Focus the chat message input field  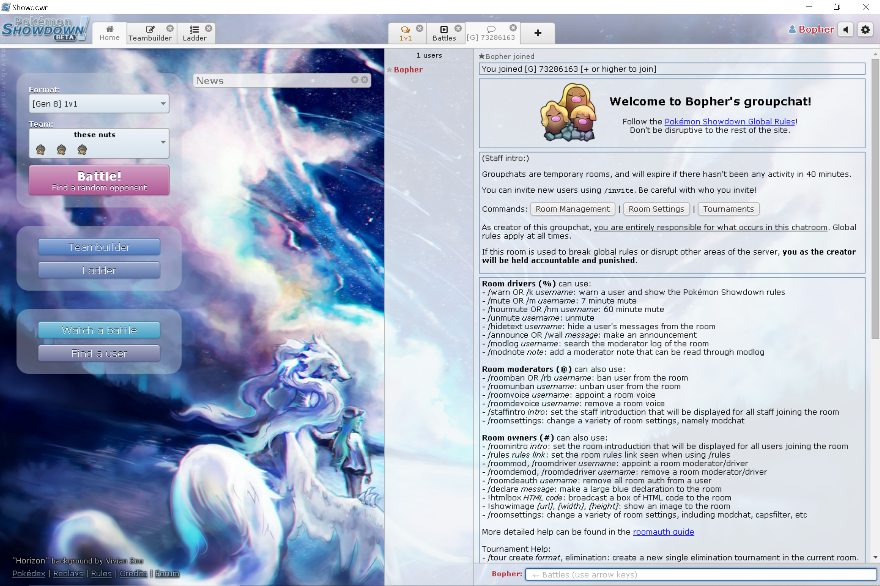(700, 575)
